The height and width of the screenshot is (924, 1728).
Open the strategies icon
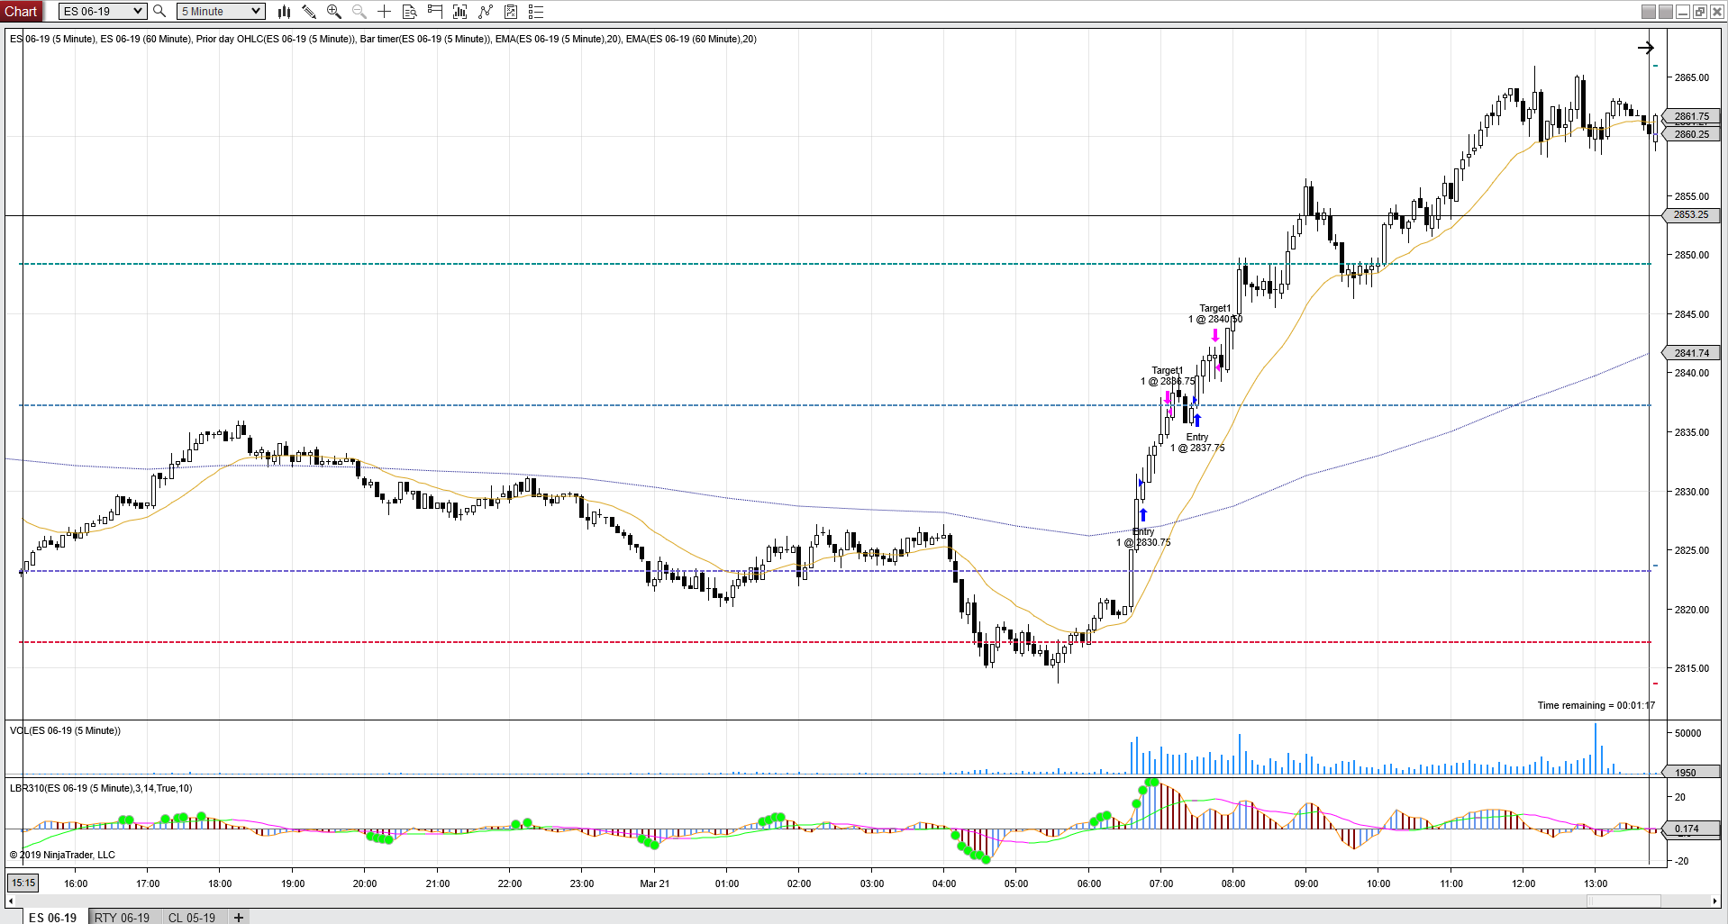pos(511,11)
